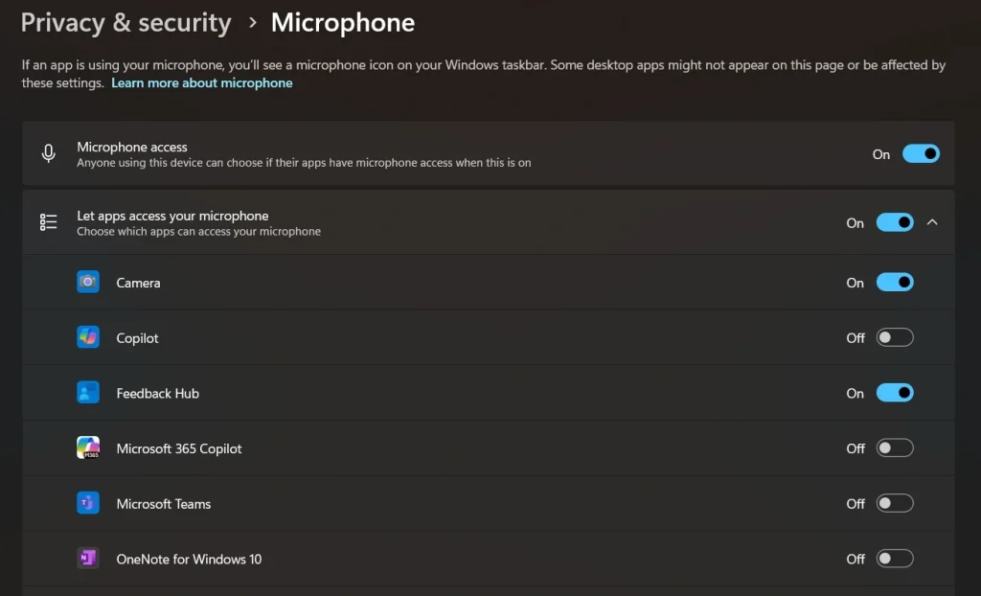Screen dimensions: 981x596
Task: Click the Microsoft Teams app icon
Action: pos(88,504)
